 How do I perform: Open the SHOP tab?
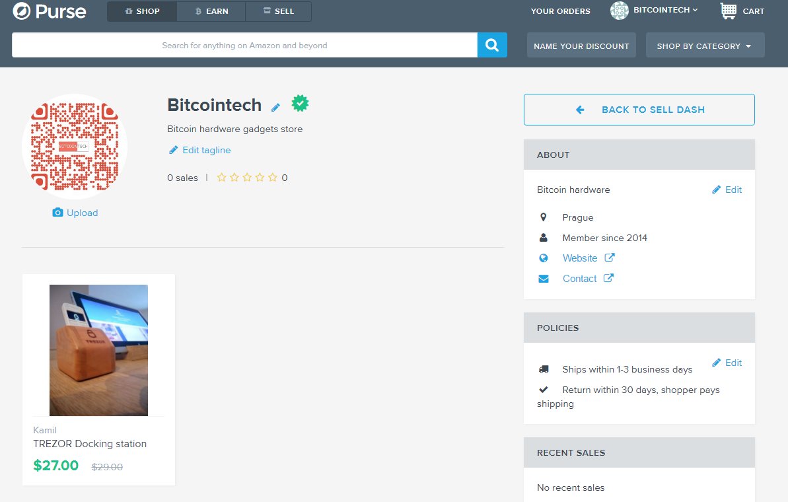point(142,11)
